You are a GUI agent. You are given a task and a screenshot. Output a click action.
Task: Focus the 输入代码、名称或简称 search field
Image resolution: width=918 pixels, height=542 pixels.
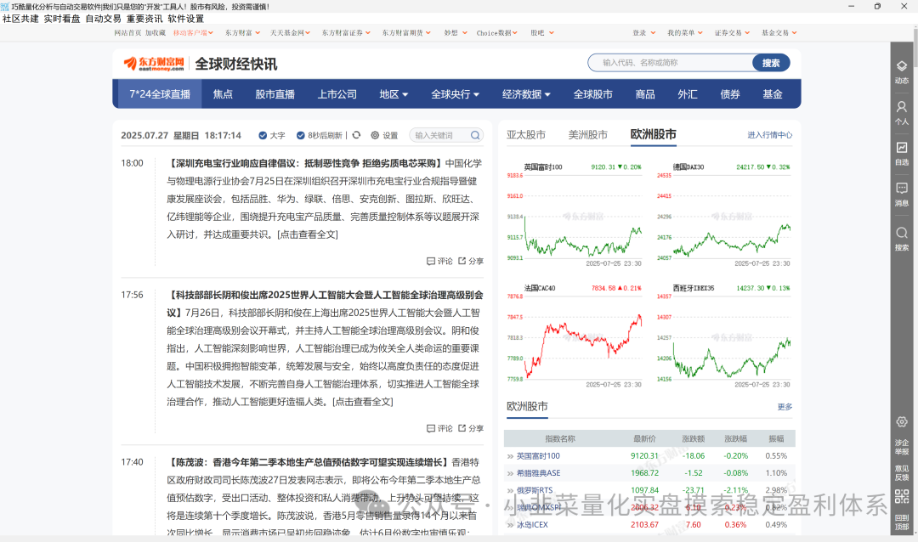[671, 63]
